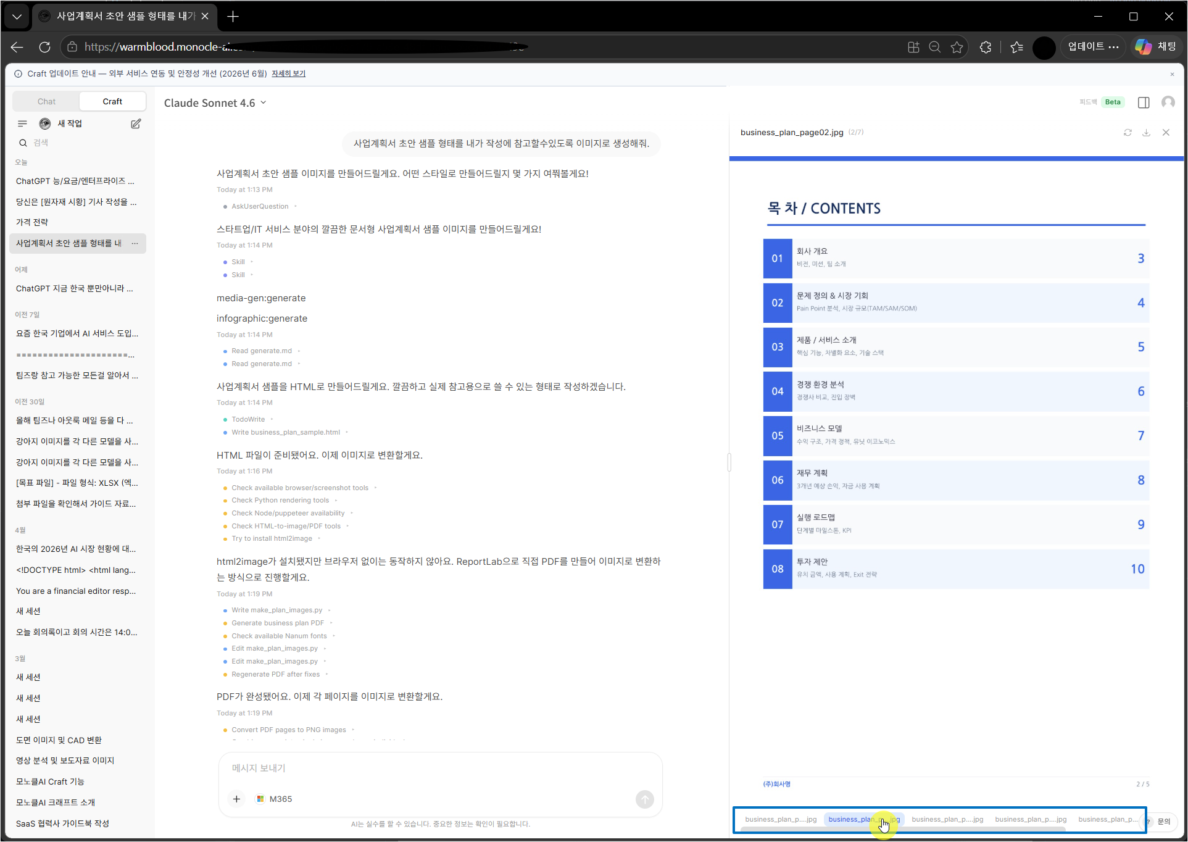The width and height of the screenshot is (1188, 842).
Task: Click the send message arrow button
Action: [x=644, y=799]
